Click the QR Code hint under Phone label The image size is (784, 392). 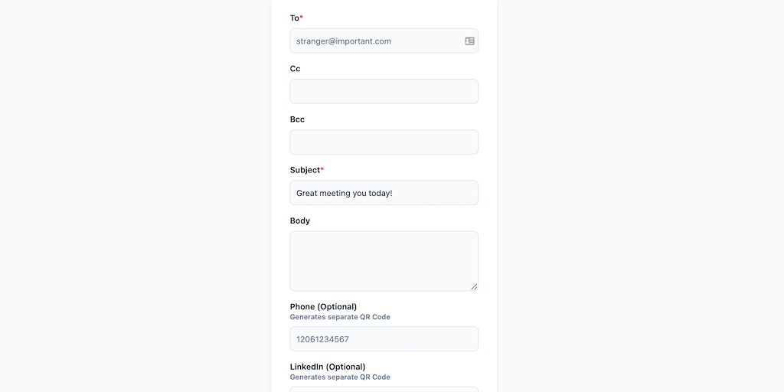pos(340,317)
